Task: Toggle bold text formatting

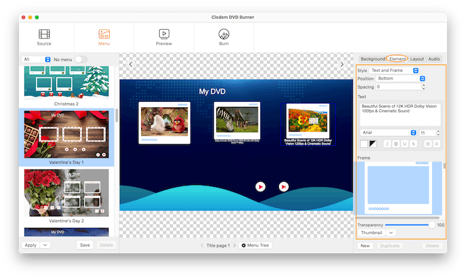Action: click(x=395, y=143)
